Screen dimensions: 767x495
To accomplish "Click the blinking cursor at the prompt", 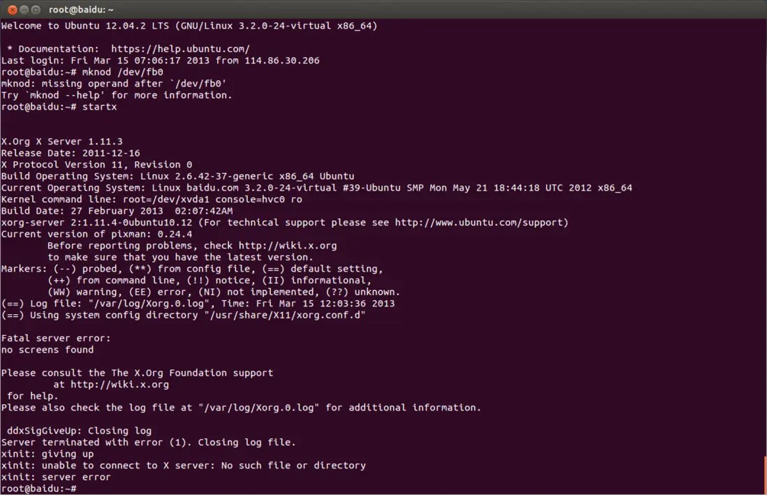I will coord(83,488).
